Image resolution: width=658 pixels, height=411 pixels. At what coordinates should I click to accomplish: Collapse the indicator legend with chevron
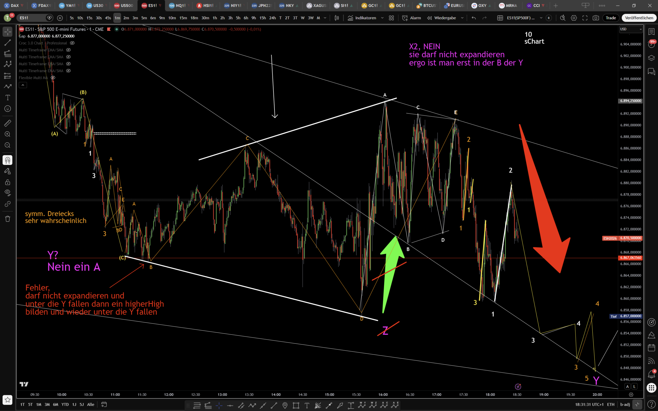pos(23,85)
